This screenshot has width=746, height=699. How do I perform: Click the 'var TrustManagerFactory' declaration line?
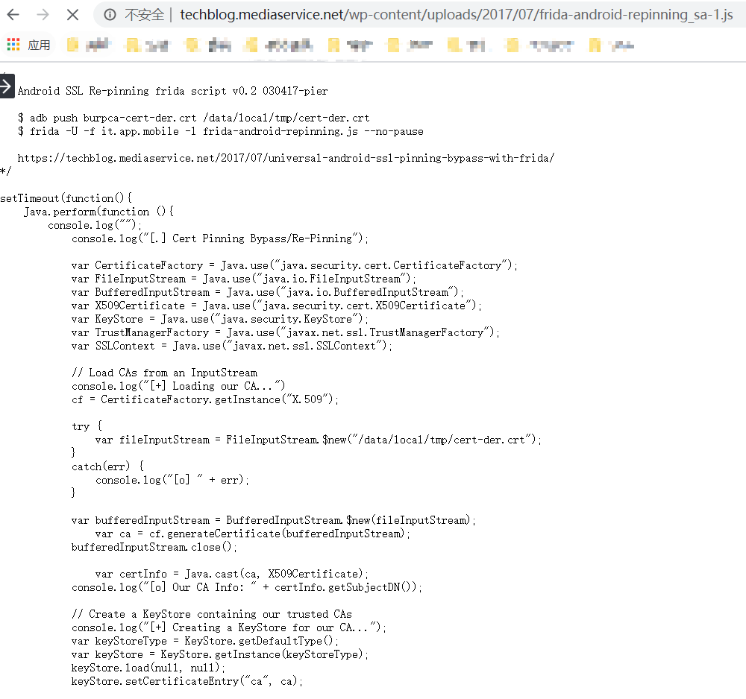point(286,332)
